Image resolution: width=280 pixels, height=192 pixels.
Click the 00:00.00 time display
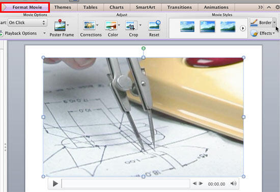pos(216,184)
